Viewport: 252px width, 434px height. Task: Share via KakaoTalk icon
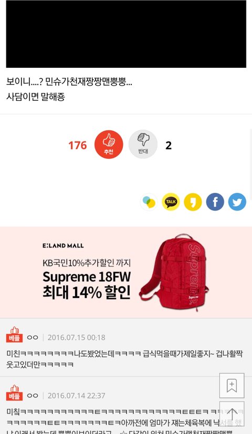(x=171, y=202)
